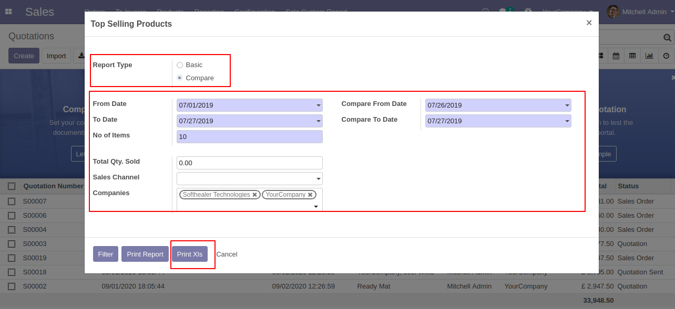
Task: Click the No of Items field
Action: [x=250, y=137]
